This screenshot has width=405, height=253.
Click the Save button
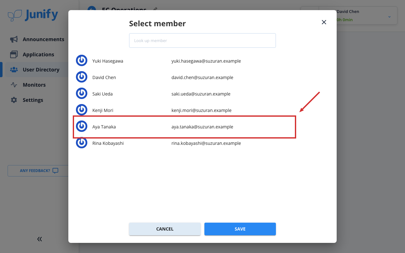pos(240,229)
